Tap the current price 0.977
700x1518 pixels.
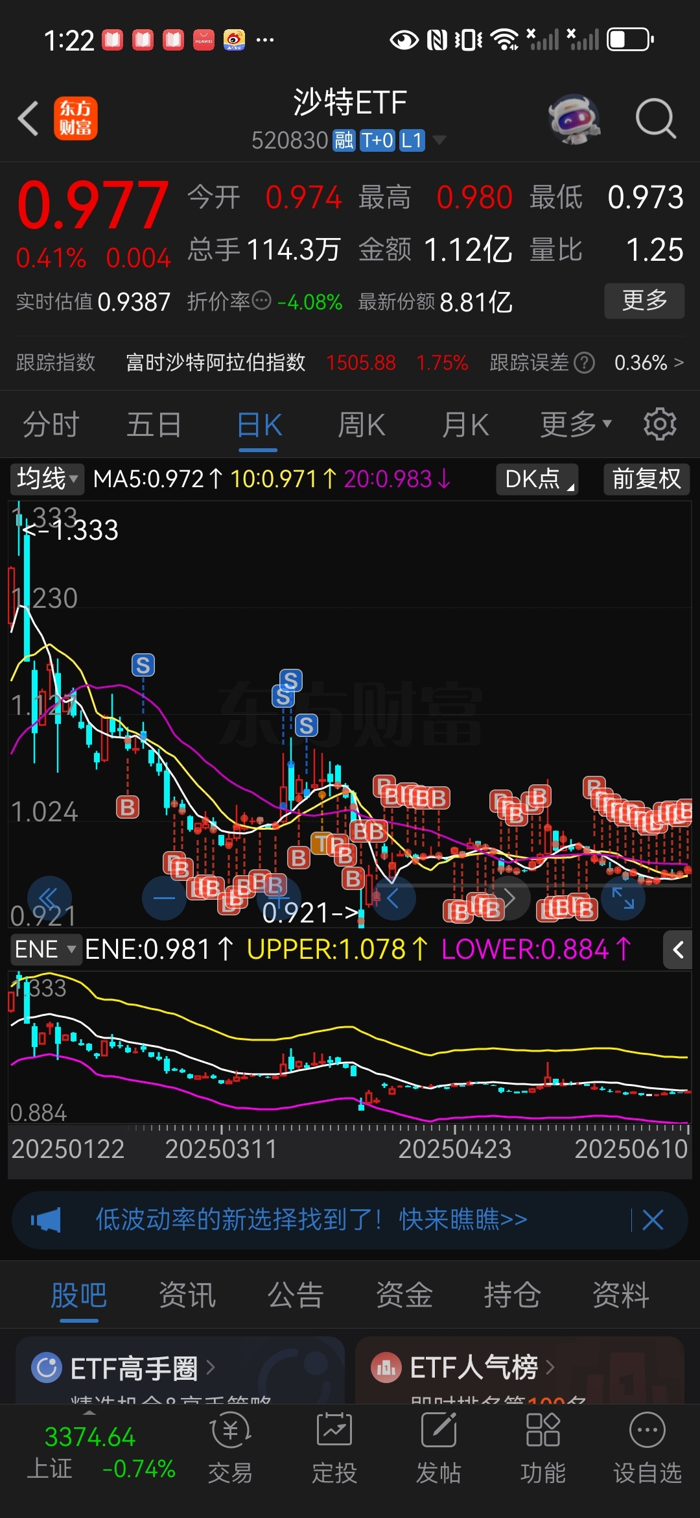click(93, 205)
